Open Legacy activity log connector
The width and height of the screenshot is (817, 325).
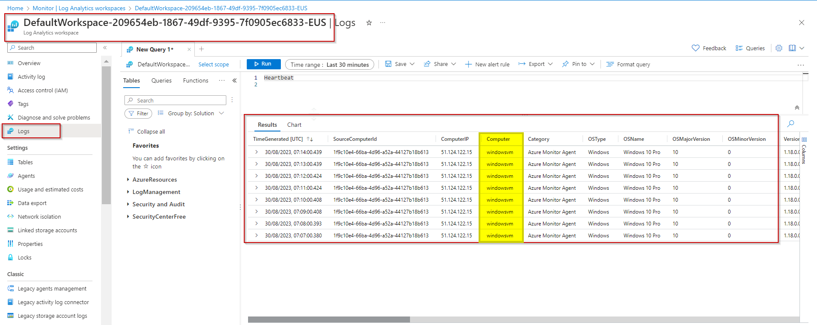[53, 302]
